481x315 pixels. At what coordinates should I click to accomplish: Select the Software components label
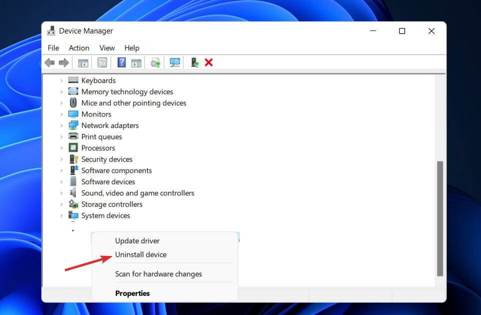116,170
